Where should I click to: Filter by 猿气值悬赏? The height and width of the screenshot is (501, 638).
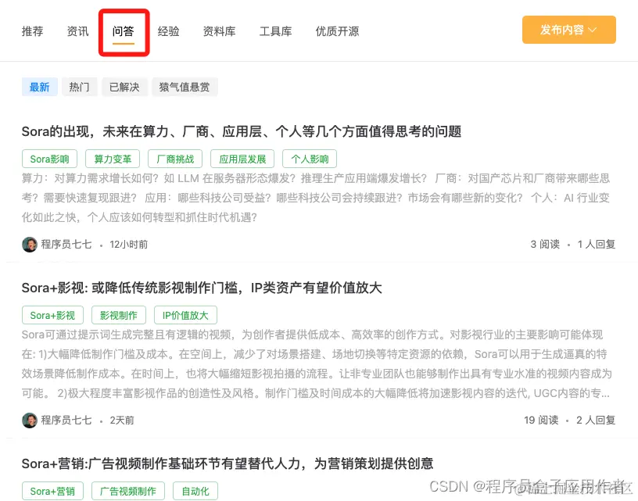point(185,87)
